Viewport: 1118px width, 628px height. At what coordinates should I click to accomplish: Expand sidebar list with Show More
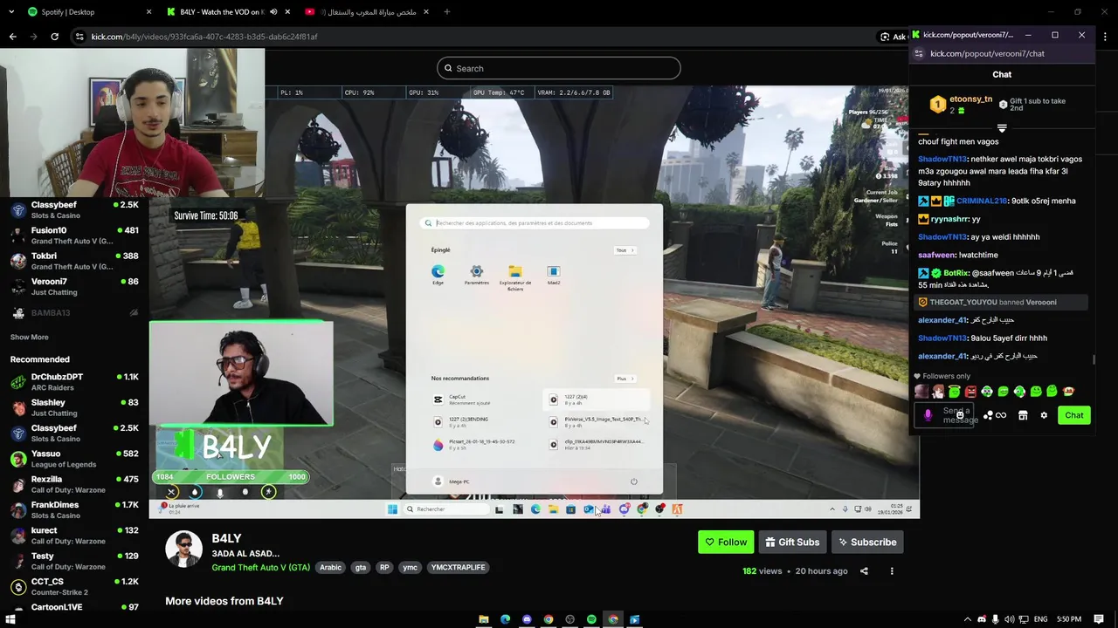pyautogui.click(x=29, y=337)
